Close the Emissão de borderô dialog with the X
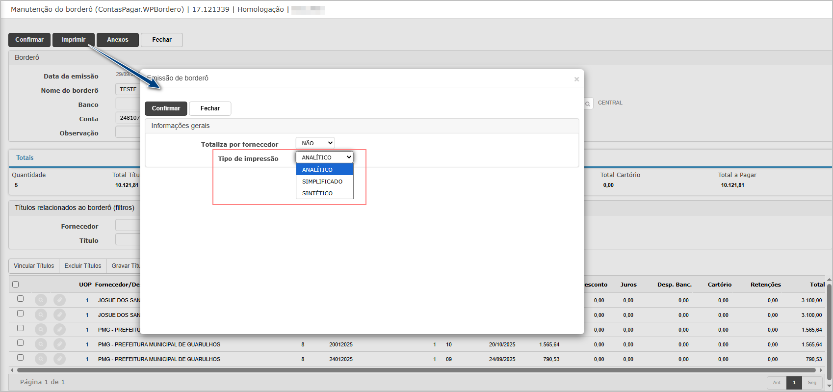 pos(576,79)
